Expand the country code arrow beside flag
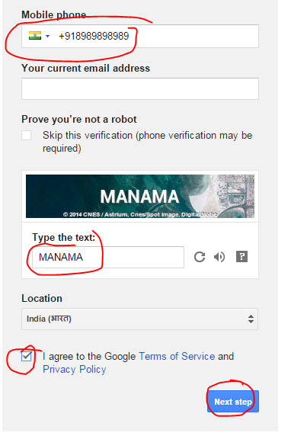The image size is (291, 436). 47,36
